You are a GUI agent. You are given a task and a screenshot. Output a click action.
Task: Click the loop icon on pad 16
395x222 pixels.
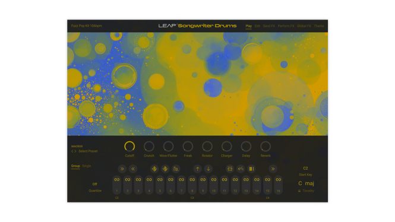tap(279, 179)
